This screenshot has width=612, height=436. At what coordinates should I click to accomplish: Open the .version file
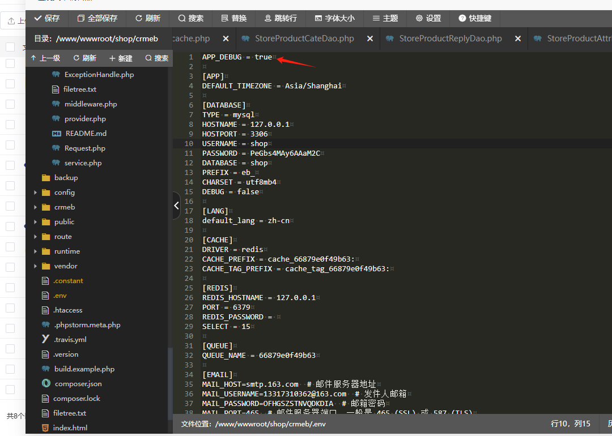(66, 354)
